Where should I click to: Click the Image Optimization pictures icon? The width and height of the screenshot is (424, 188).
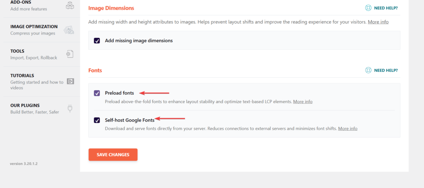(70, 30)
